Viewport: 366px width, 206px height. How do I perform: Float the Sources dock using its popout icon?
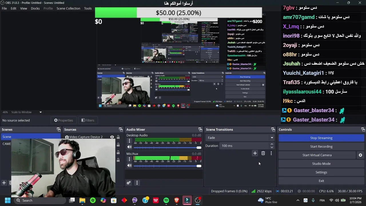tap(121, 130)
